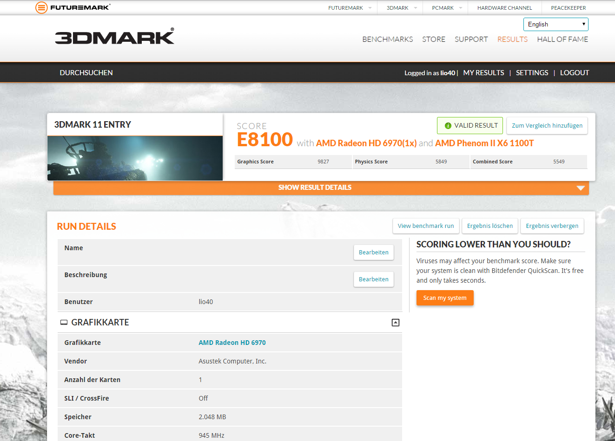Open the AMD Radeon HD 6970 link
The image size is (615, 441).
tap(232, 343)
